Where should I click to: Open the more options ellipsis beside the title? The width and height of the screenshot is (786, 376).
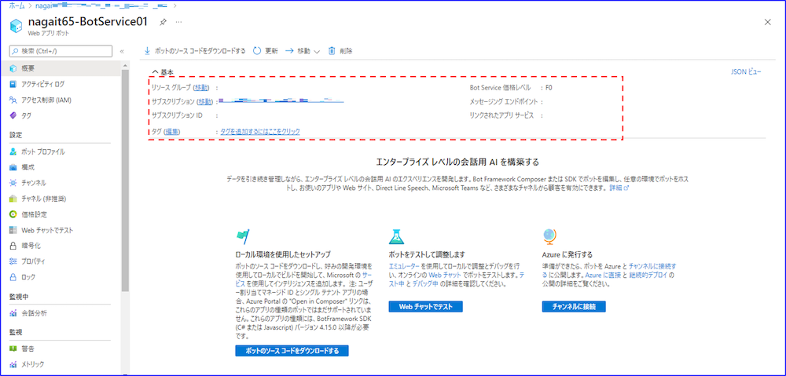(179, 23)
